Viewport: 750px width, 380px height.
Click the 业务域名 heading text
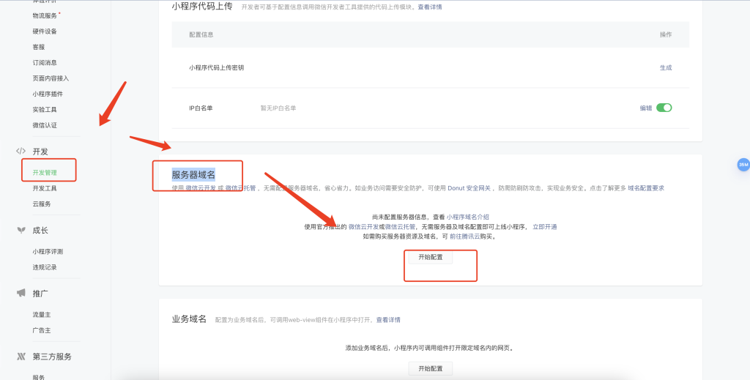tap(189, 318)
